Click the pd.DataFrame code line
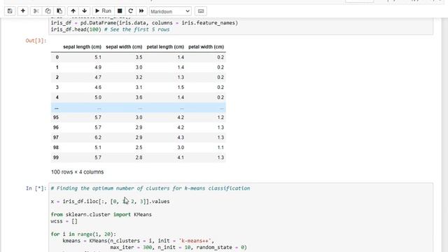 144,23
